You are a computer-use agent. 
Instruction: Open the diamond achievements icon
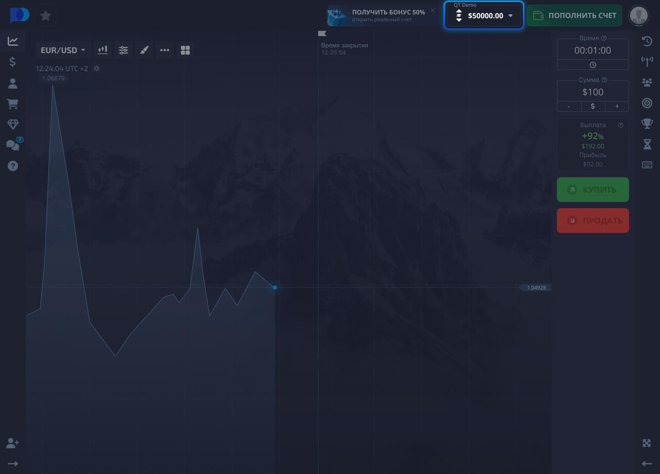coord(12,125)
